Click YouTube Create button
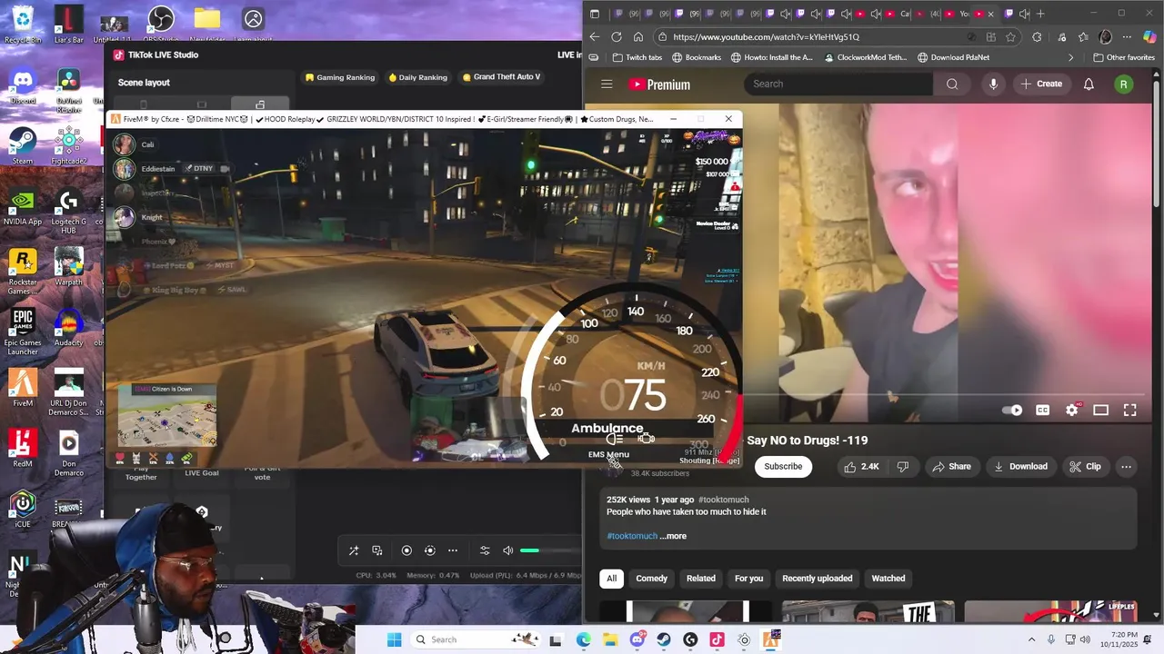This screenshot has height=654, width=1164. [1041, 84]
